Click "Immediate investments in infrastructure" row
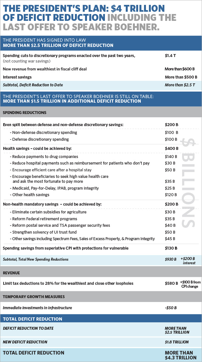 [x=37, y=308]
